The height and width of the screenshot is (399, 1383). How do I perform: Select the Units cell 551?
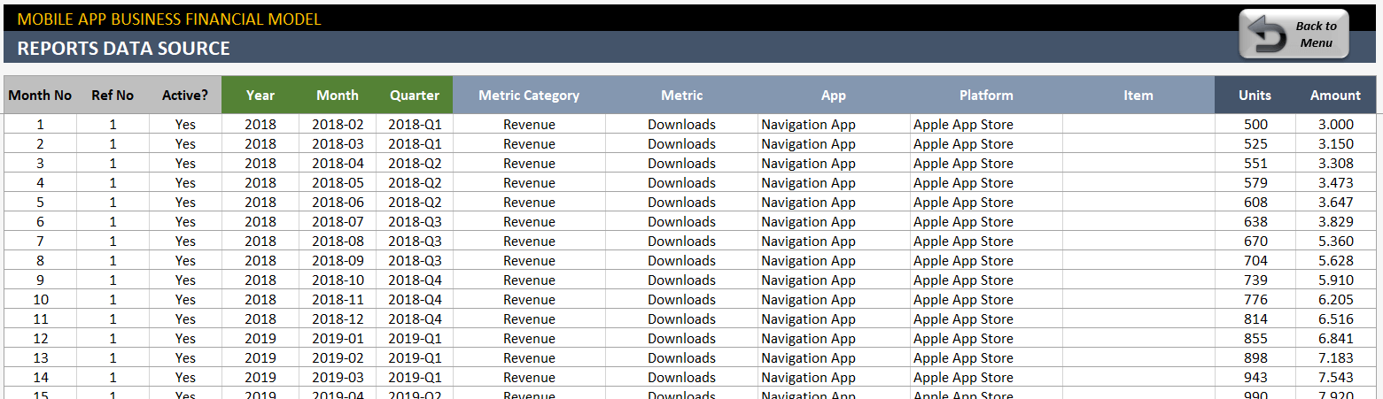click(1255, 164)
